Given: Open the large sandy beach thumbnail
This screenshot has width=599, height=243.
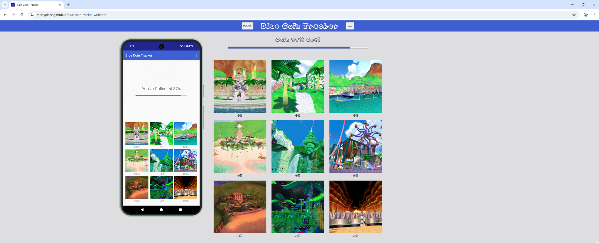Looking at the screenshot, I should coord(240,146).
